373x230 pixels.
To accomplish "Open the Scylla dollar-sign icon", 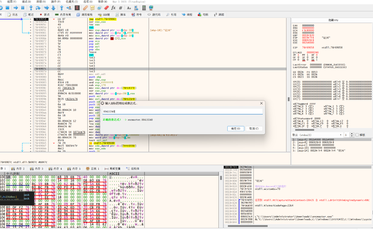I will 77,8.
